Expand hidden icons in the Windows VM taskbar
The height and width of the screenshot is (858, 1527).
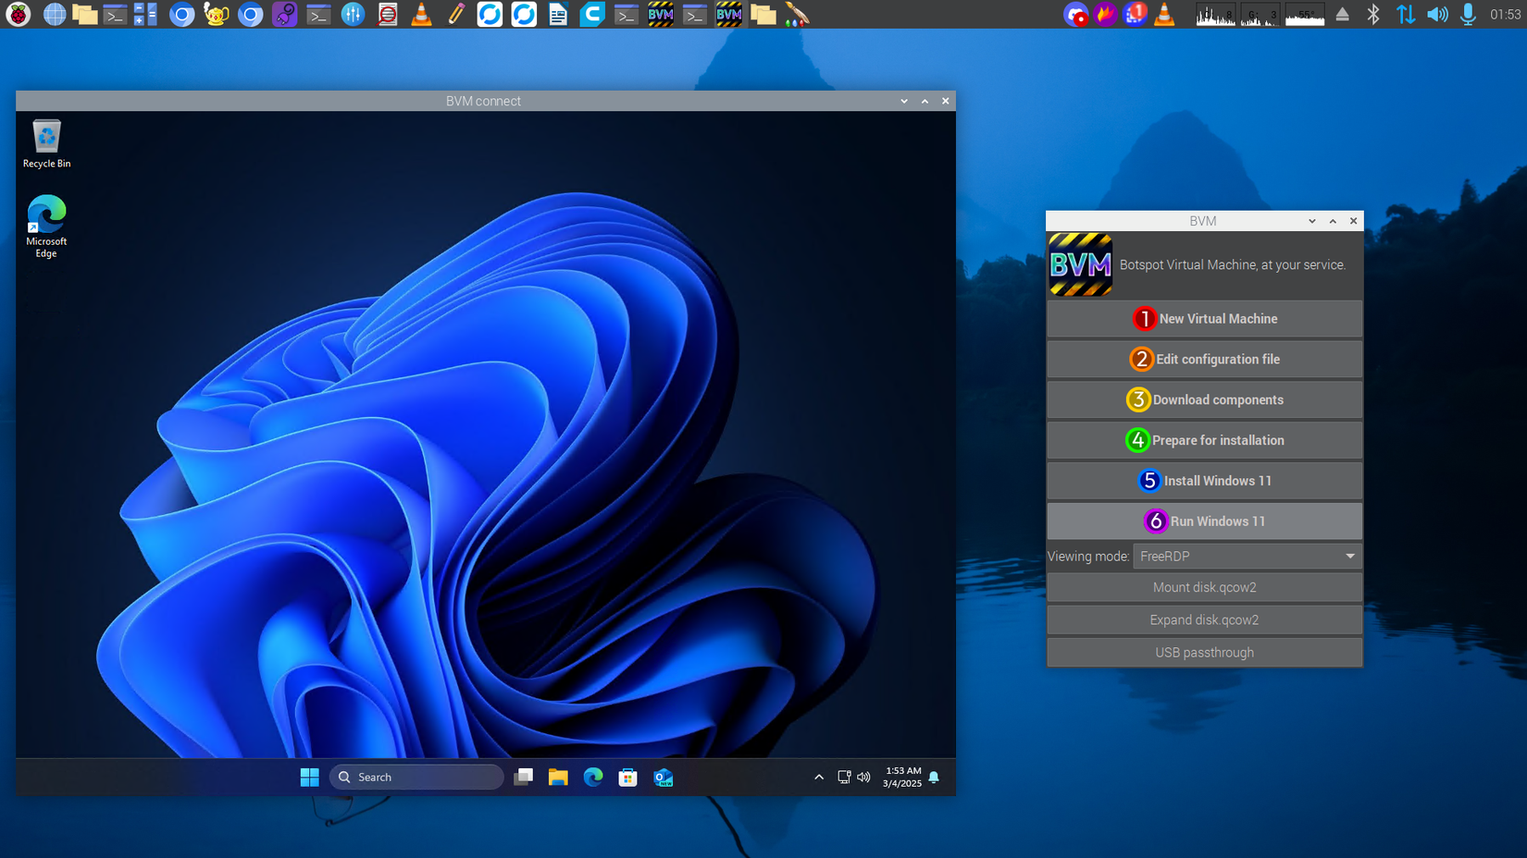819,777
